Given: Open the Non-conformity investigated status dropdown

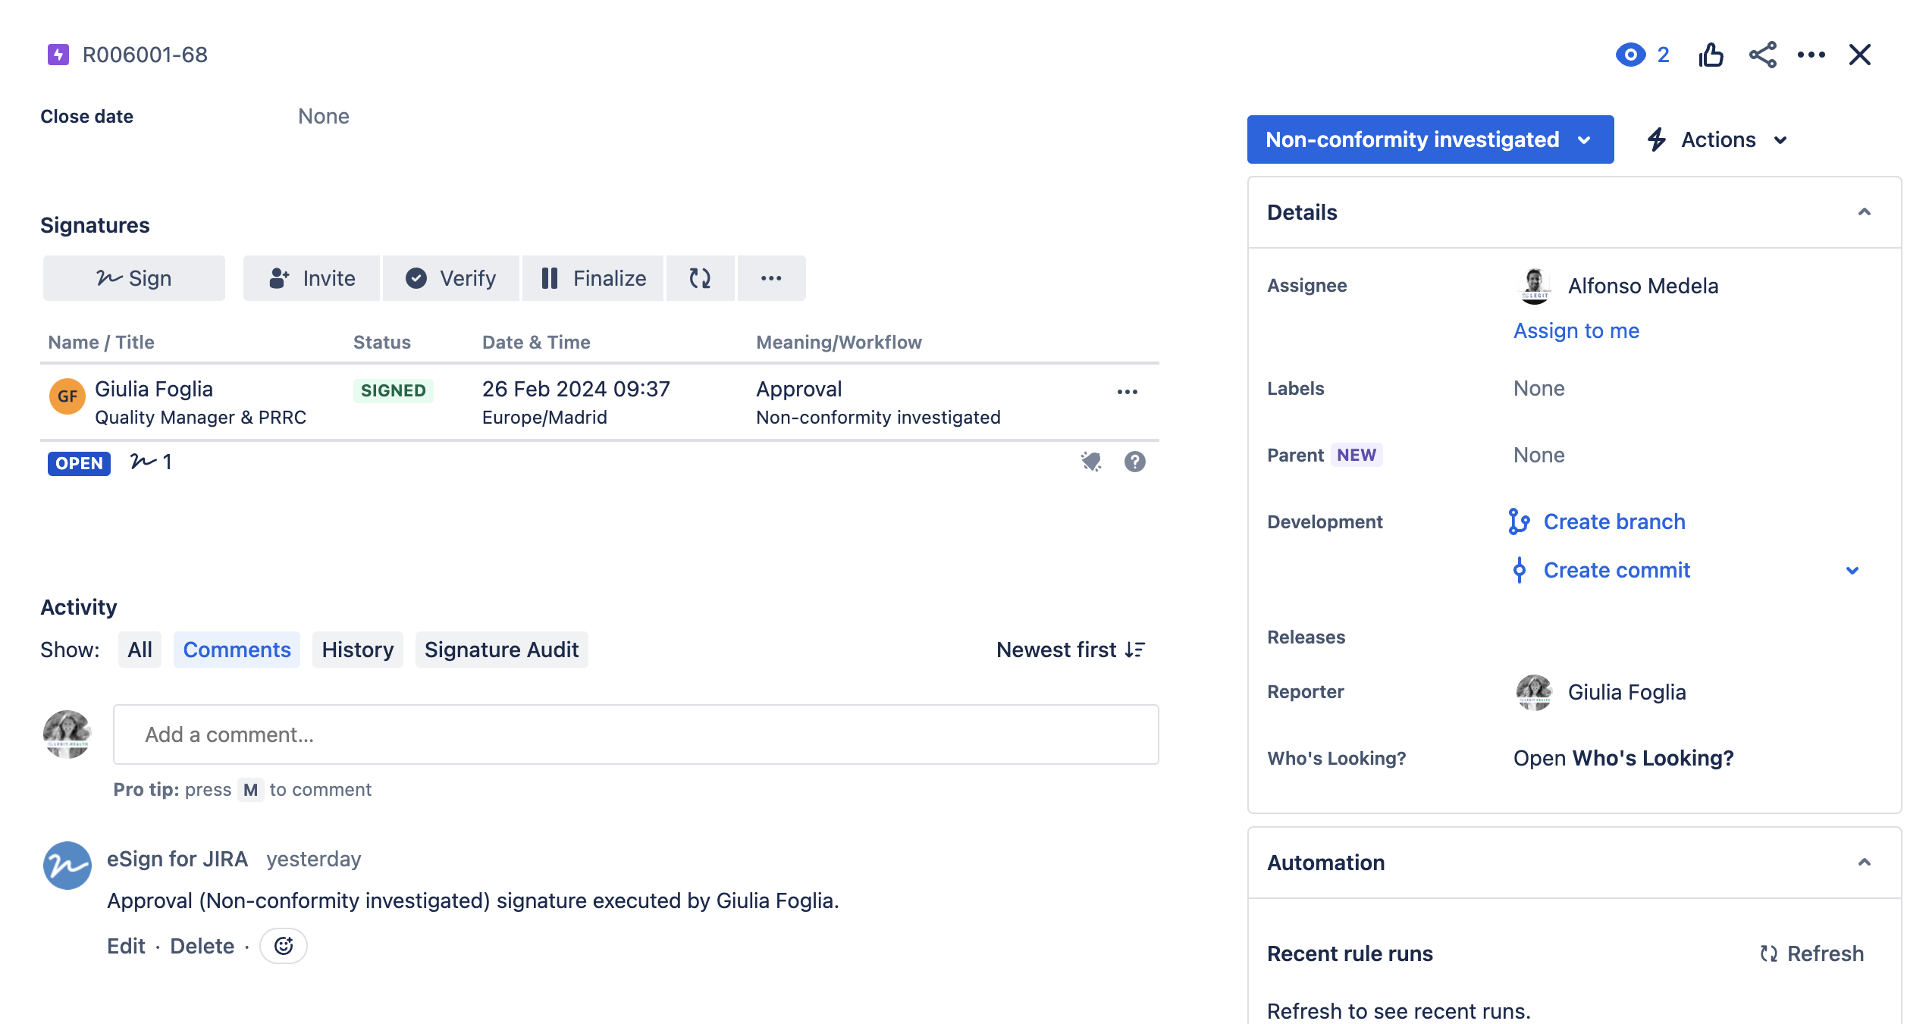Looking at the screenshot, I should pyautogui.click(x=1429, y=139).
